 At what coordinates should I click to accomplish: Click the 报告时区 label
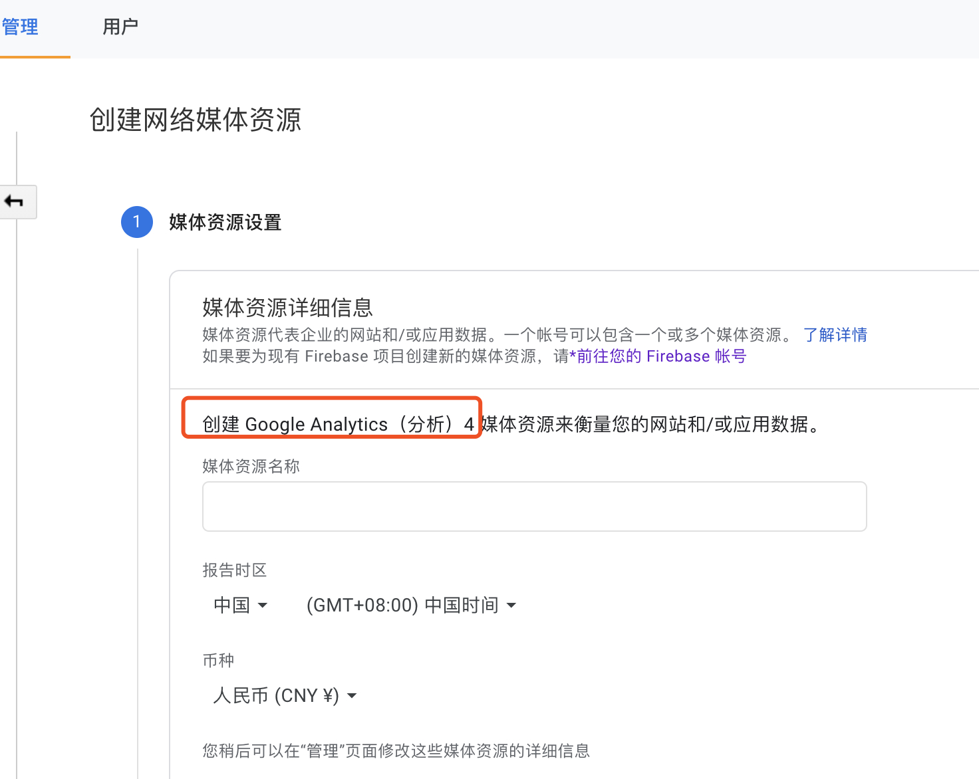click(x=235, y=570)
